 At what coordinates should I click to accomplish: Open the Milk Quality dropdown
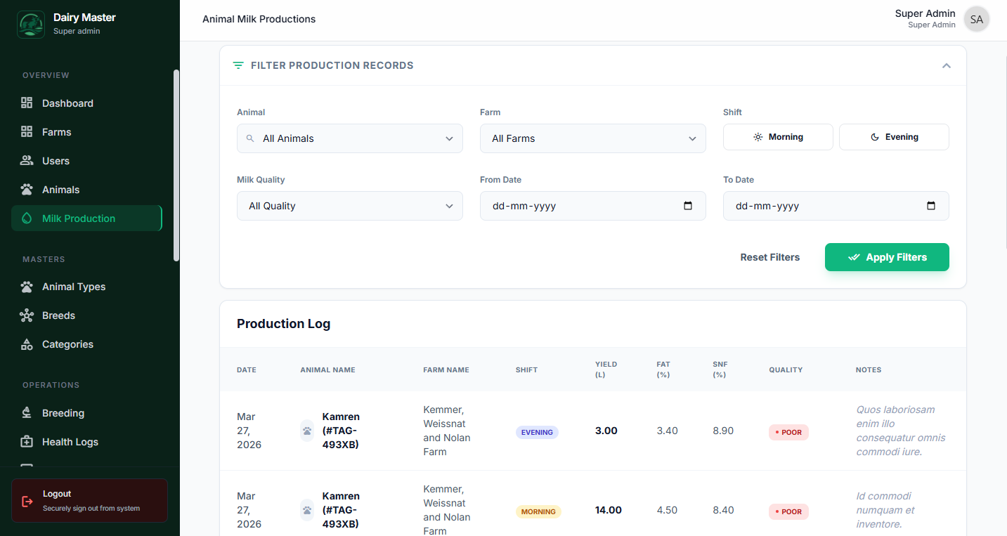click(350, 206)
